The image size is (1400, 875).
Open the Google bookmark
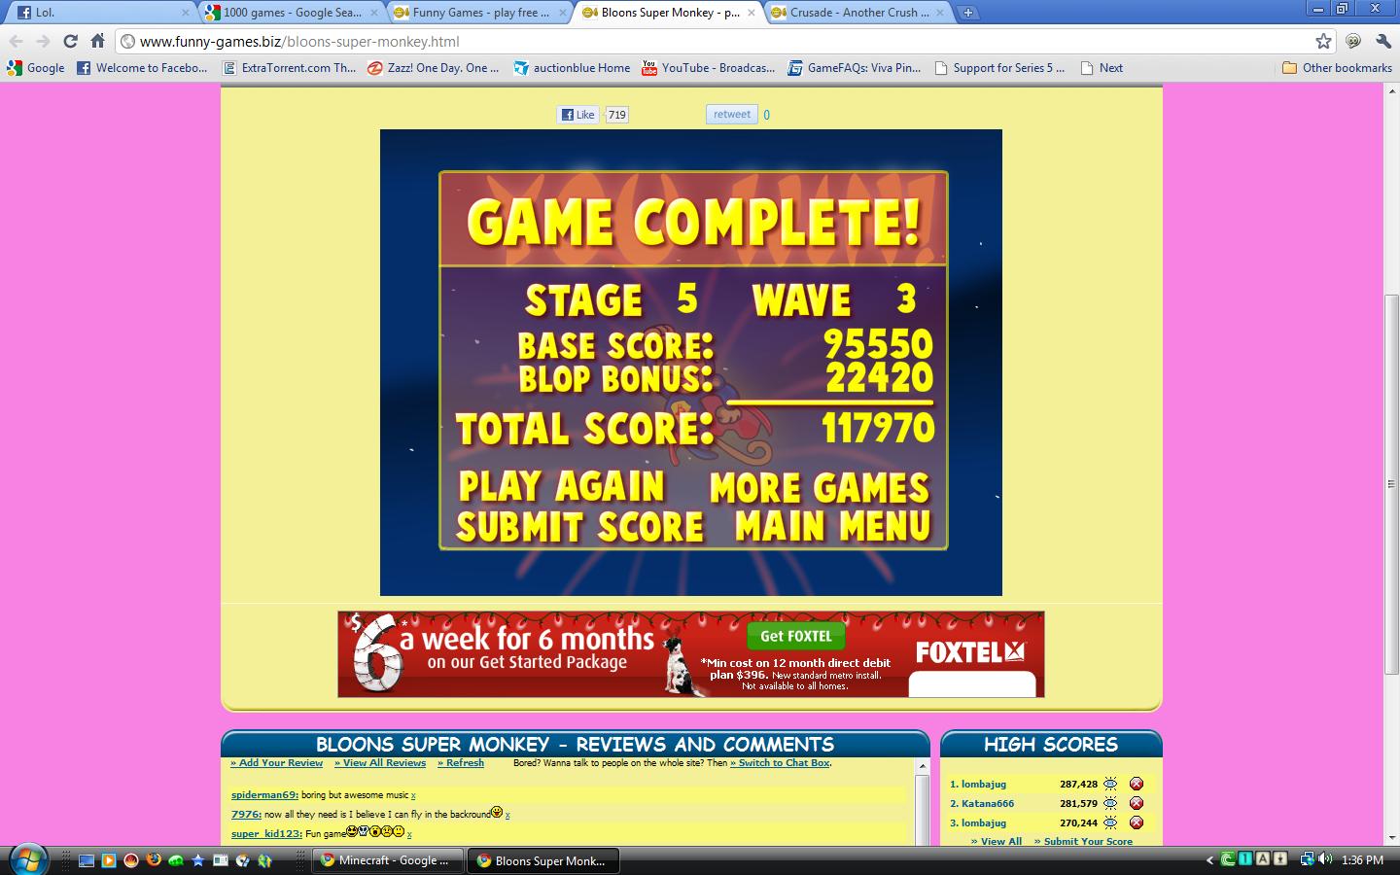(36, 68)
